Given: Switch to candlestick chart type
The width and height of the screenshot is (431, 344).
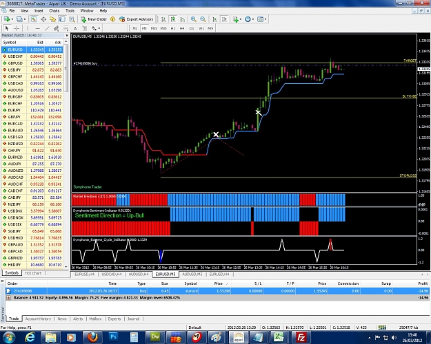Looking at the screenshot, I should coord(173,19).
